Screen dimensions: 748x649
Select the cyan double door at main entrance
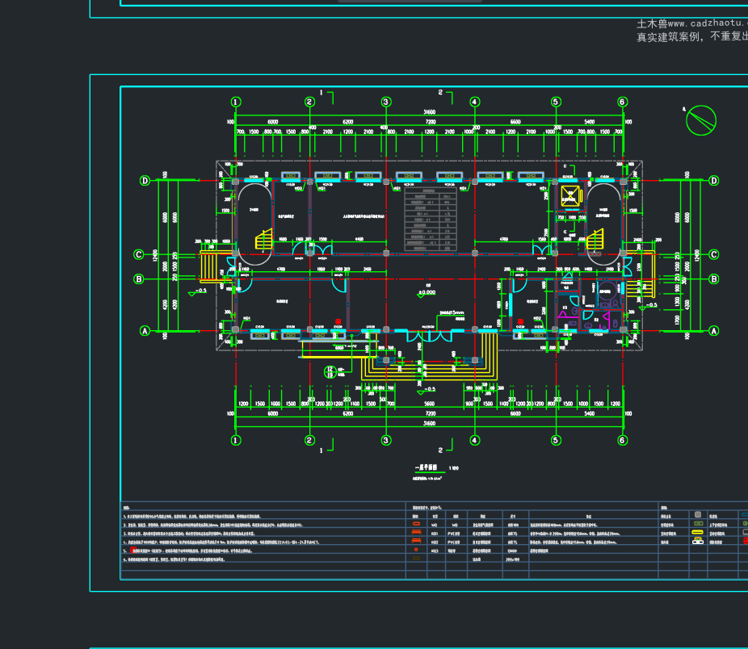pyautogui.click(x=430, y=336)
